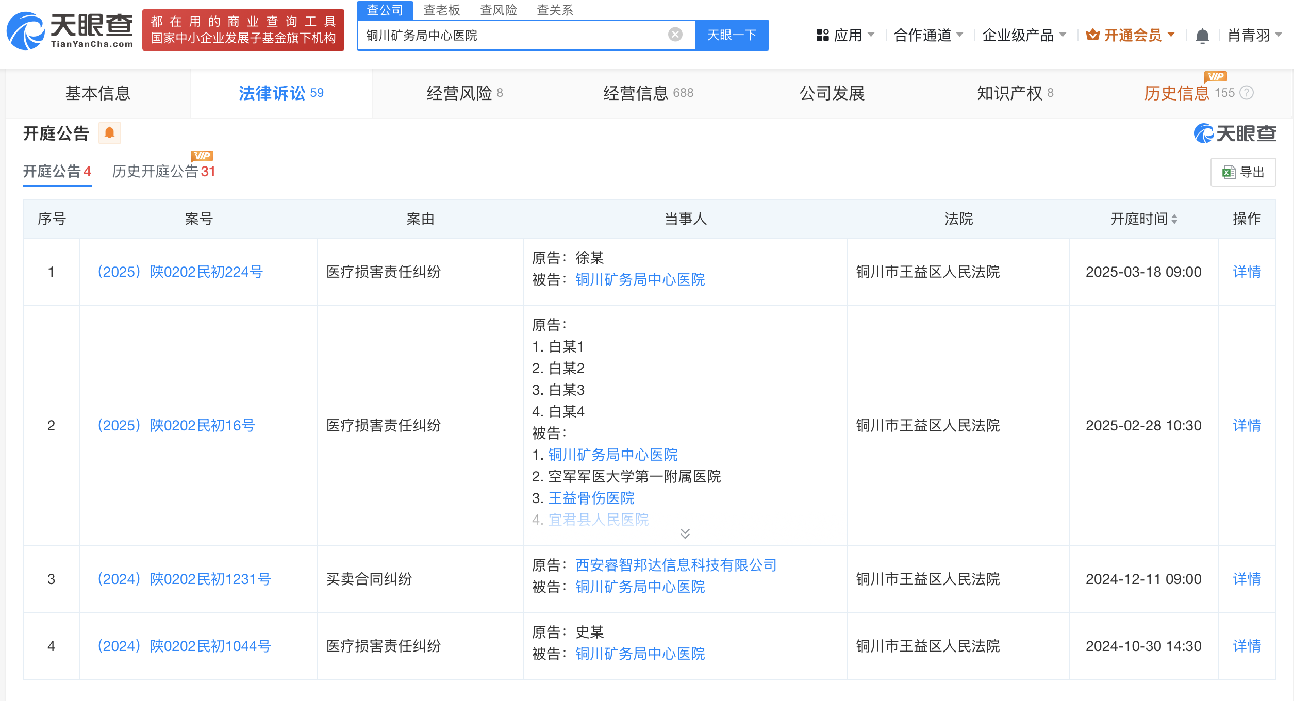Viewport: 1294px width, 701px height.
Task: Open the 法律诉讼 tab
Action: [281, 93]
